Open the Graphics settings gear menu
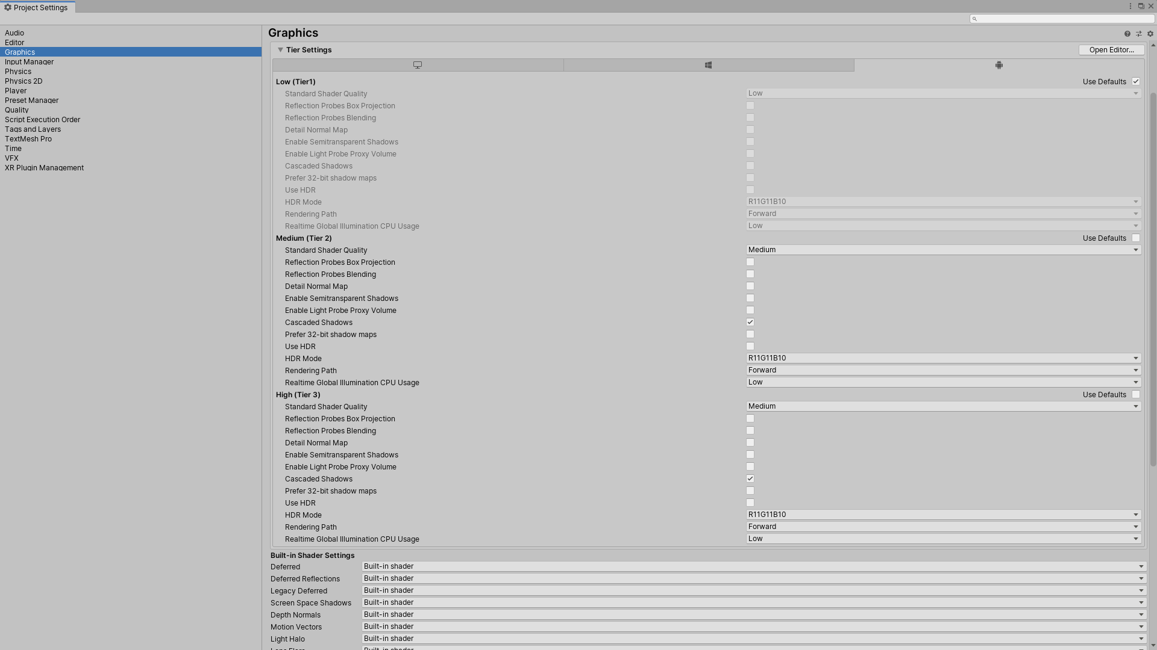The height and width of the screenshot is (650, 1157). [x=1150, y=34]
